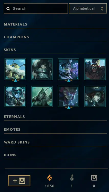Click the key fragment icon
The image size is (109, 192).
(x=72, y=178)
